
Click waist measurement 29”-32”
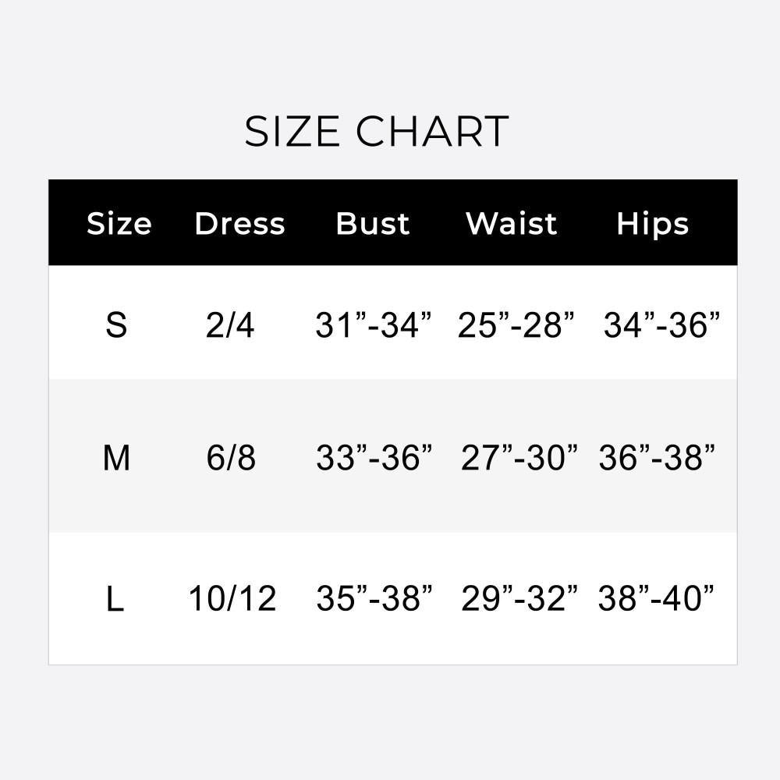(x=519, y=598)
